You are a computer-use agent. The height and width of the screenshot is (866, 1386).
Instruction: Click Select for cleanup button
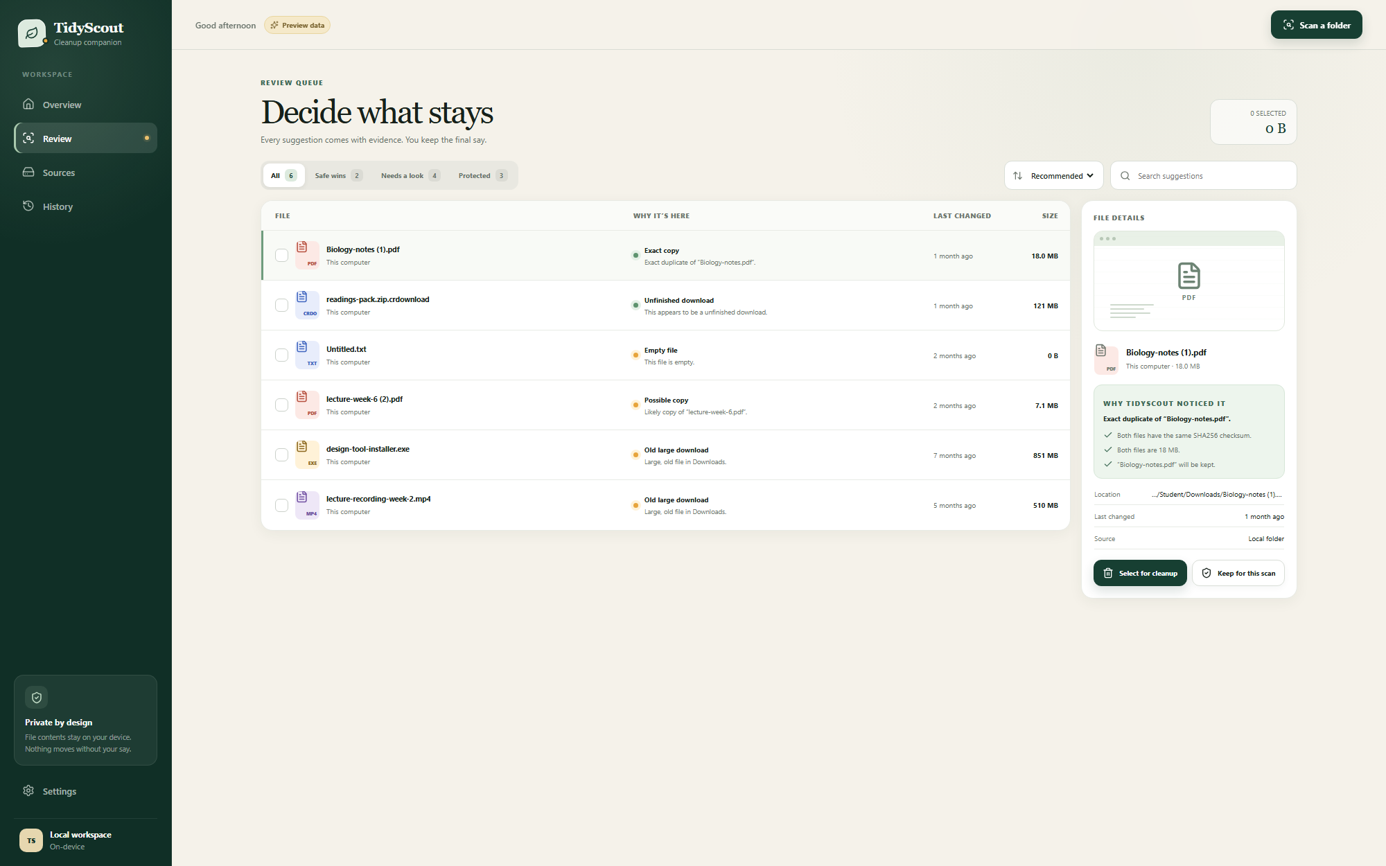1140,573
